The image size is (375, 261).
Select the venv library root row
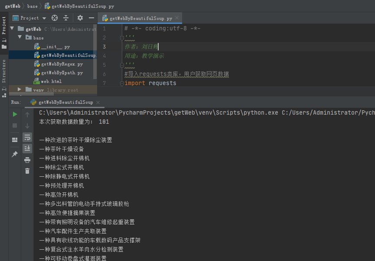pos(52,90)
